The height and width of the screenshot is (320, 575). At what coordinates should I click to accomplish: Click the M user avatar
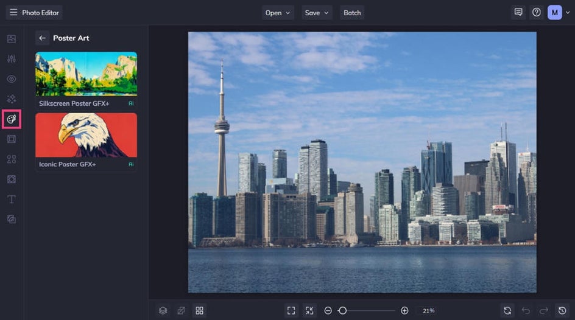[x=554, y=12]
